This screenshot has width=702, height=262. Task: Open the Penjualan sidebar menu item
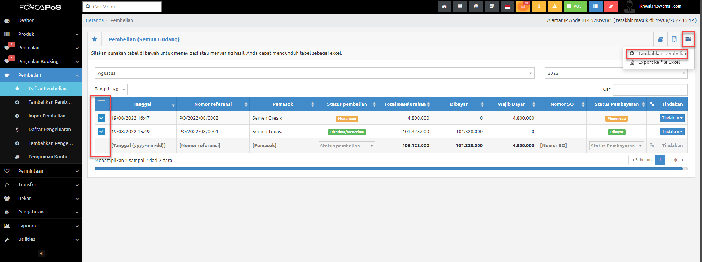[x=41, y=48]
